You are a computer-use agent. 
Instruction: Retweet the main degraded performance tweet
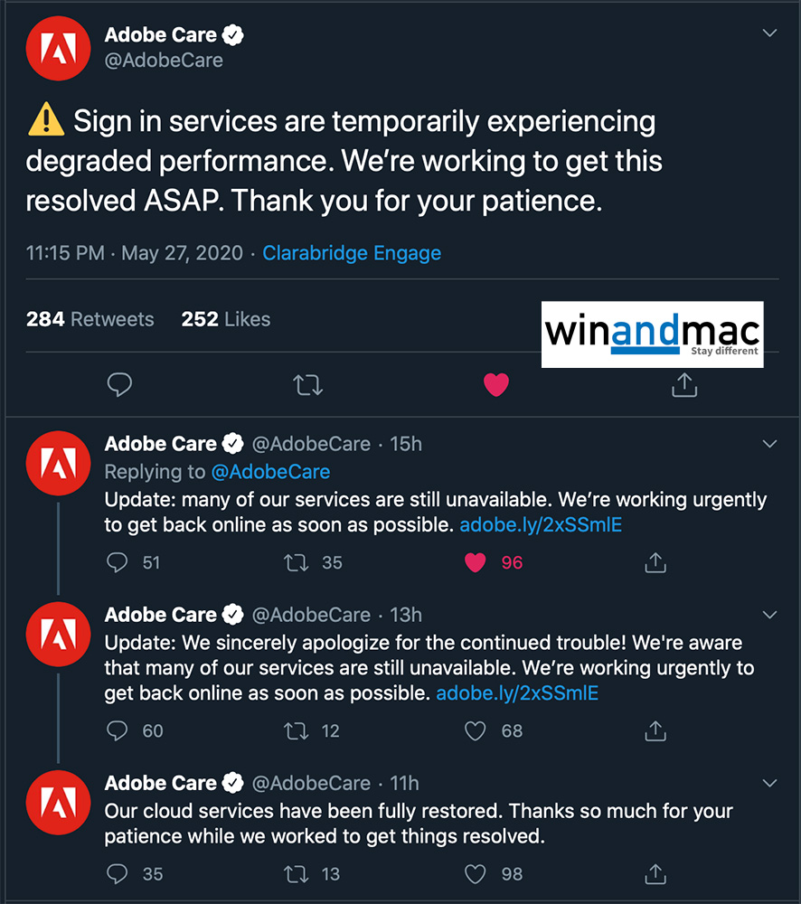click(x=308, y=385)
